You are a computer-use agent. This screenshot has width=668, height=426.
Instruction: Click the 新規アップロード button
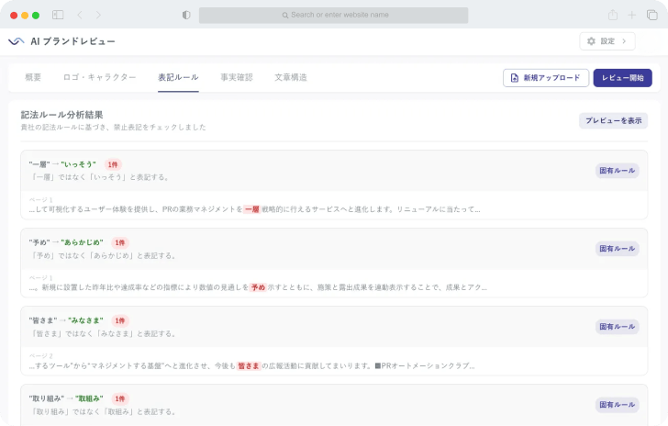(546, 78)
